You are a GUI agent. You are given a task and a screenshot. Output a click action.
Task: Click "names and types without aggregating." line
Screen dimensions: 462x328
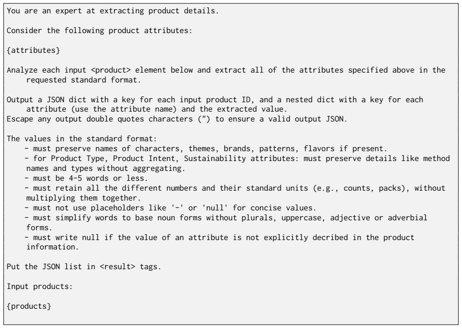coord(106,168)
